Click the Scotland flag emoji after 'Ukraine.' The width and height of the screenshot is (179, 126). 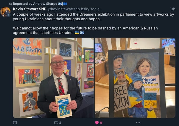[x=82, y=33]
